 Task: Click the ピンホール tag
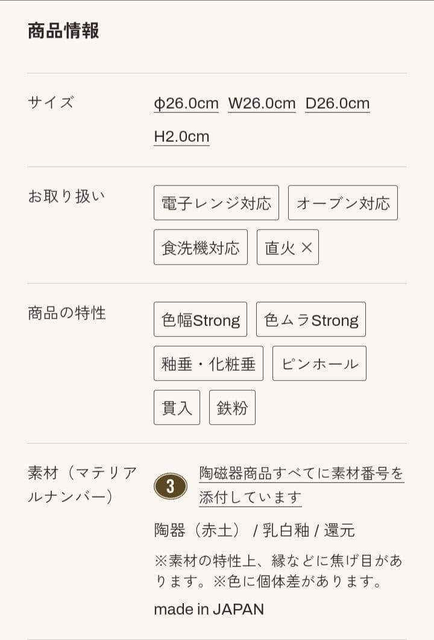click(319, 363)
